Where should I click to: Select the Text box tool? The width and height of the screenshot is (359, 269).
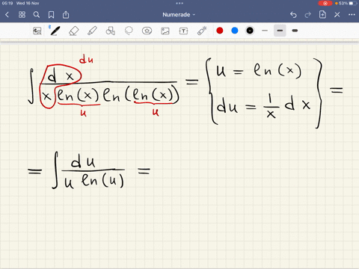click(x=183, y=31)
